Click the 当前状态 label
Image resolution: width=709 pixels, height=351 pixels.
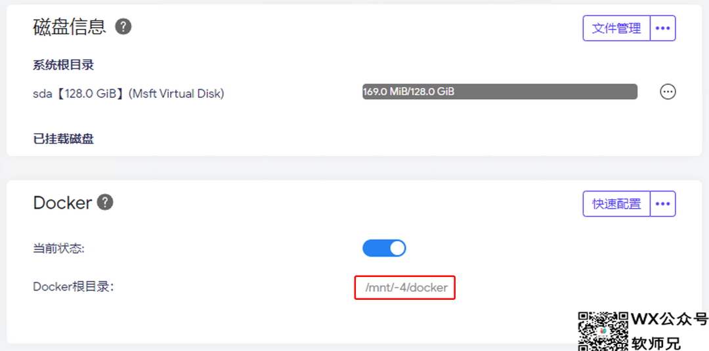click(59, 249)
